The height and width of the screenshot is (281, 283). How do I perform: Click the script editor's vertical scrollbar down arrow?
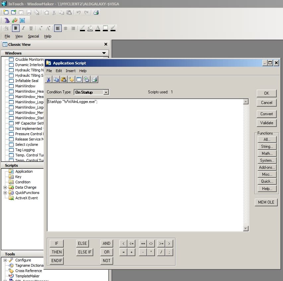(246, 228)
